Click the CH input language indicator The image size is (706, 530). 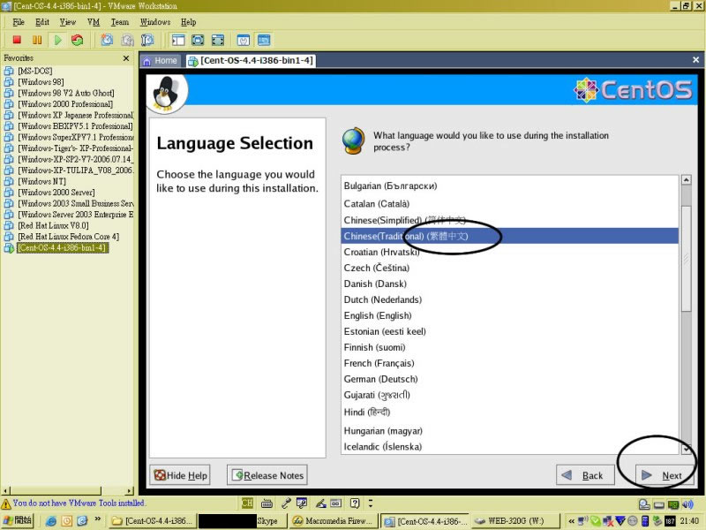(x=247, y=503)
